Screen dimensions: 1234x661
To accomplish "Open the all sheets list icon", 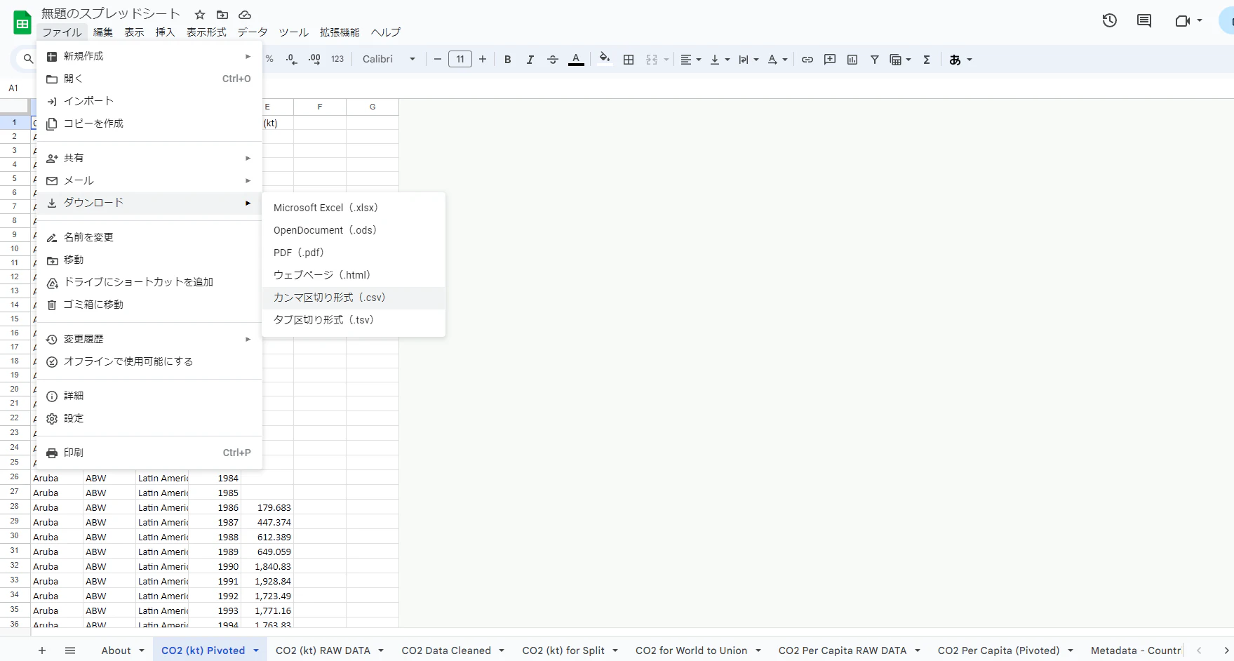I will tap(70, 650).
